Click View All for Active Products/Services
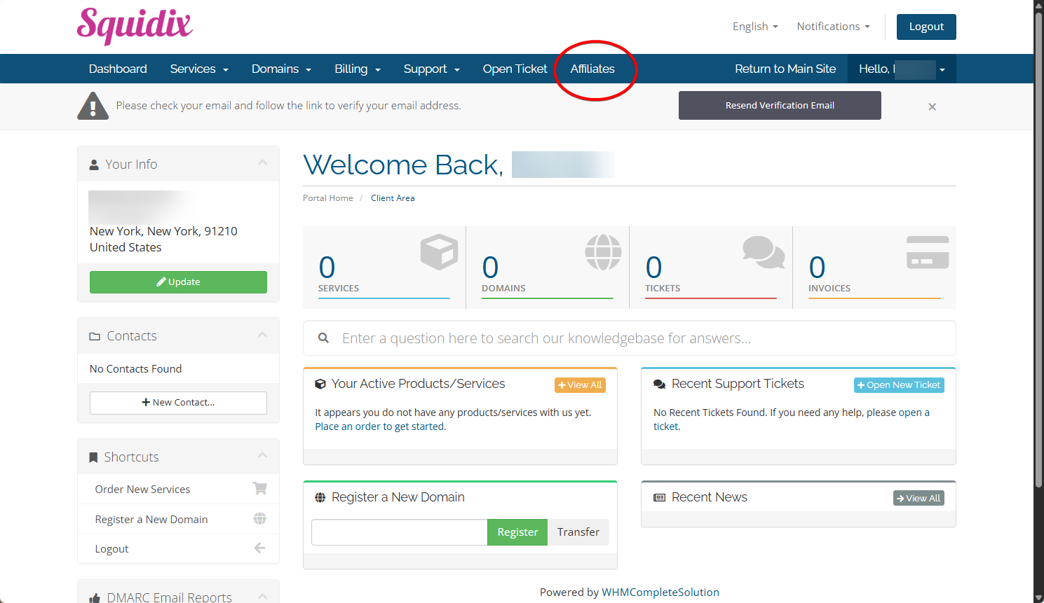This screenshot has width=1044, height=603. click(580, 385)
